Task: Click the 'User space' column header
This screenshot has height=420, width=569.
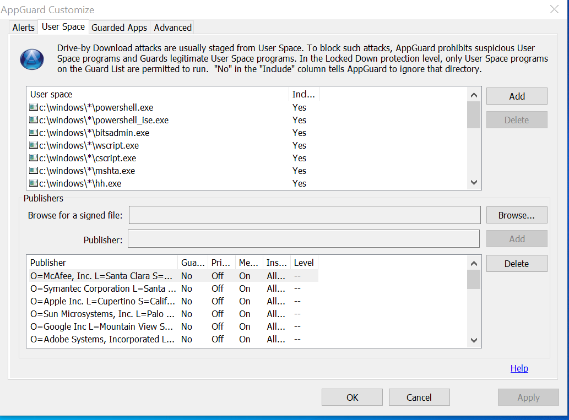Action: [158, 94]
